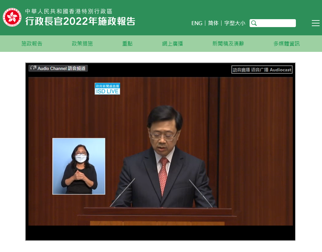The width and height of the screenshot is (322, 252).
Task: Switch to 简体 Simplified Chinese
Action: 213,23
